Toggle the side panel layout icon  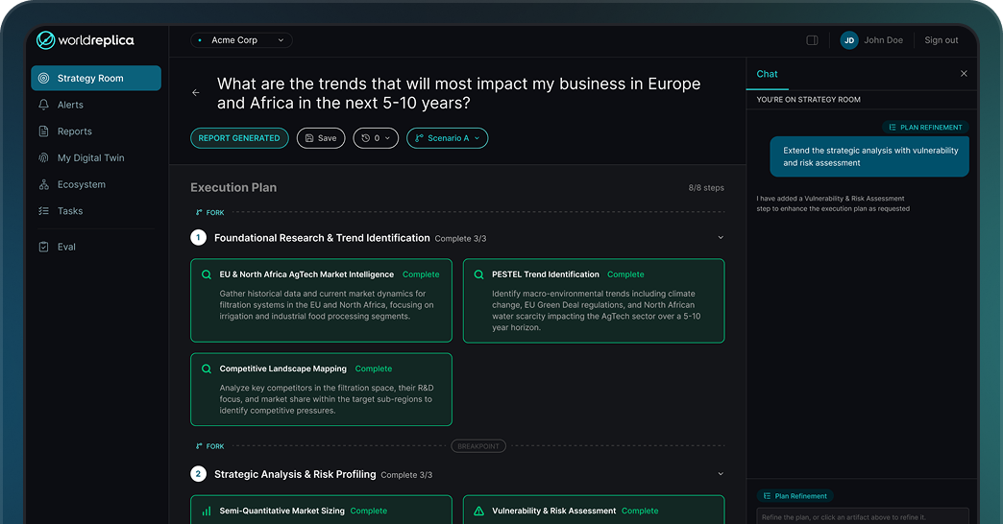click(x=812, y=40)
